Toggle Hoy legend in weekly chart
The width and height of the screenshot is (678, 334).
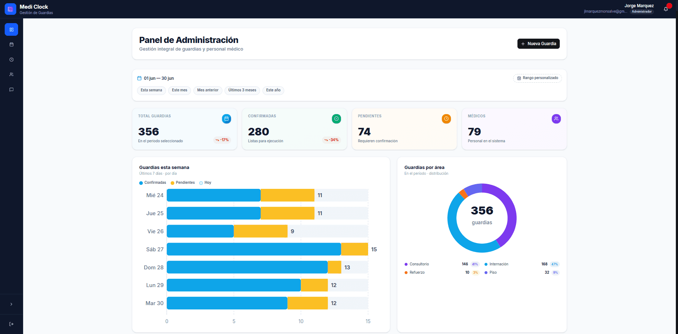pyautogui.click(x=205, y=183)
